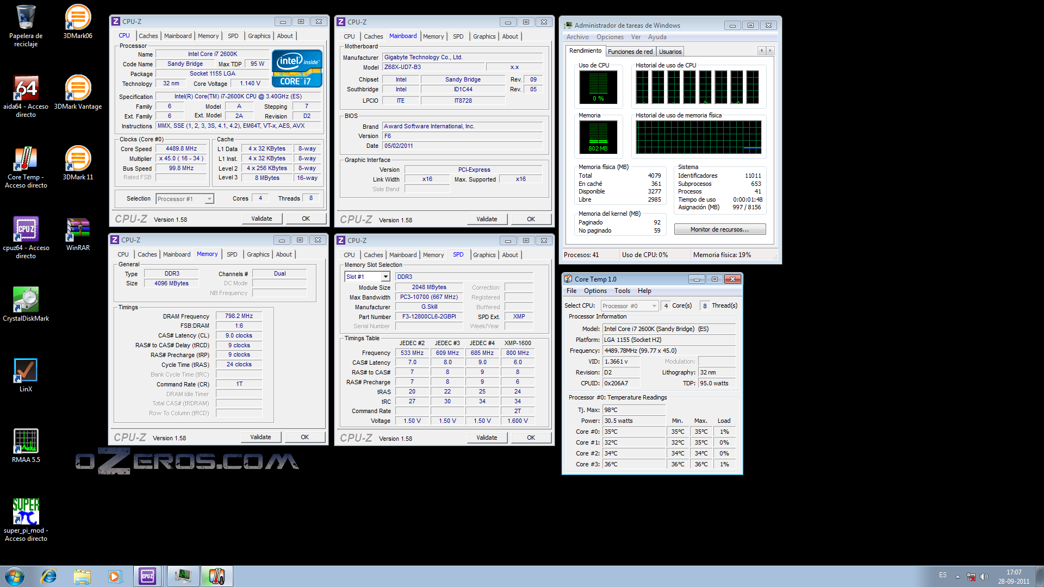The height and width of the screenshot is (587, 1044).
Task: Switch to Funciones de red tab
Action: 630,52
